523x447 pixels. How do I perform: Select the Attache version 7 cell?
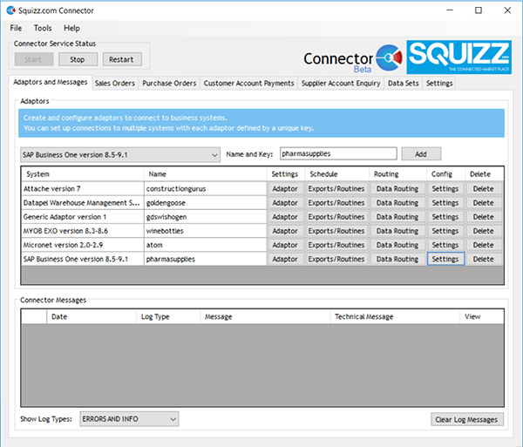83,189
